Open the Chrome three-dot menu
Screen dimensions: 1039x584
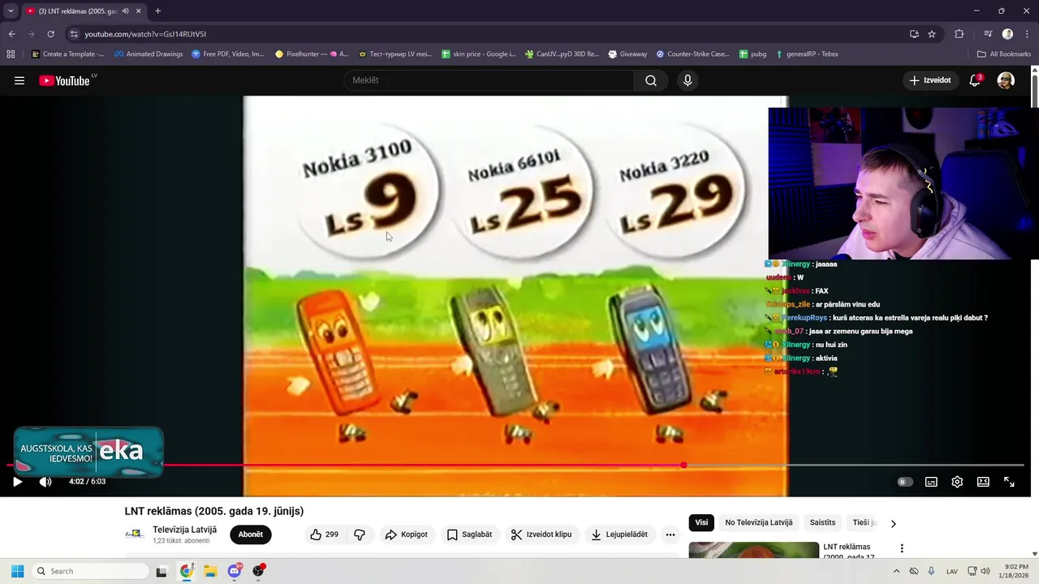click(1026, 34)
